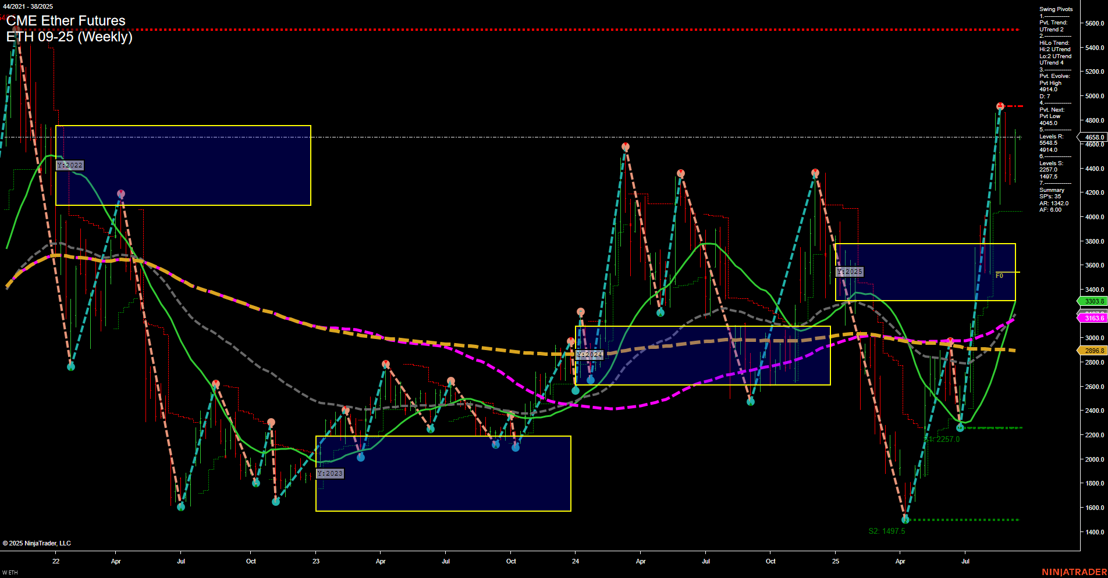The image size is (1108, 578).
Task: Click the Apr label on the time axis
Action: pyautogui.click(x=116, y=562)
